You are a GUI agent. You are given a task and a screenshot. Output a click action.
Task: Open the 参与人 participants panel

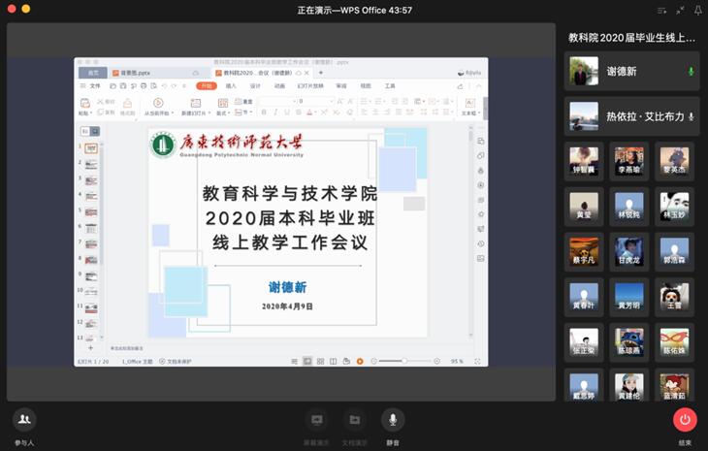pos(24,420)
